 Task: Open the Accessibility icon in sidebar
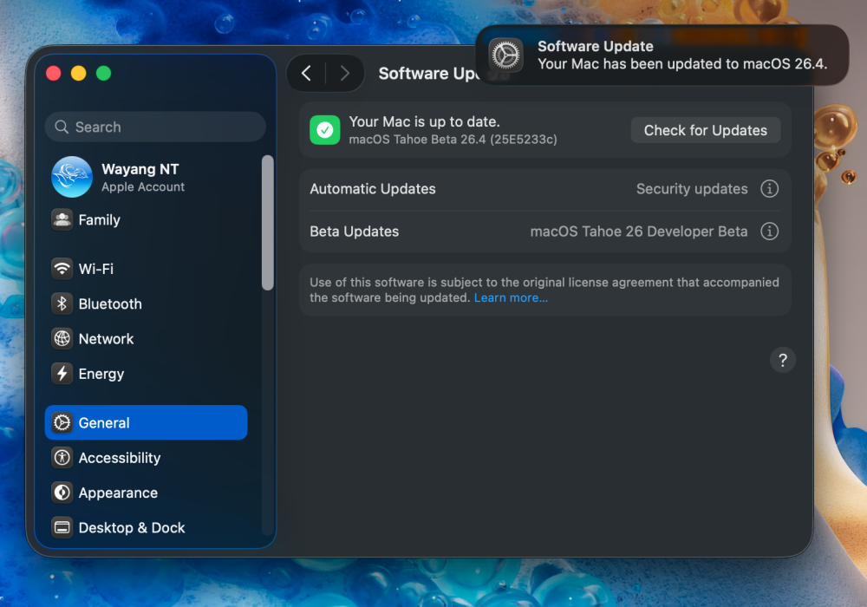(x=62, y=458)
